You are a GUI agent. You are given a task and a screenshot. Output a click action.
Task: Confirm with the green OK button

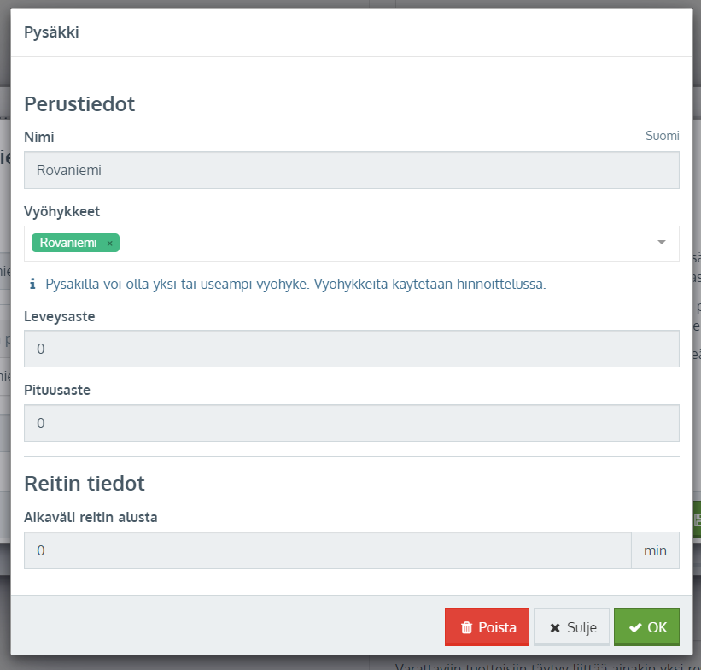646,627
